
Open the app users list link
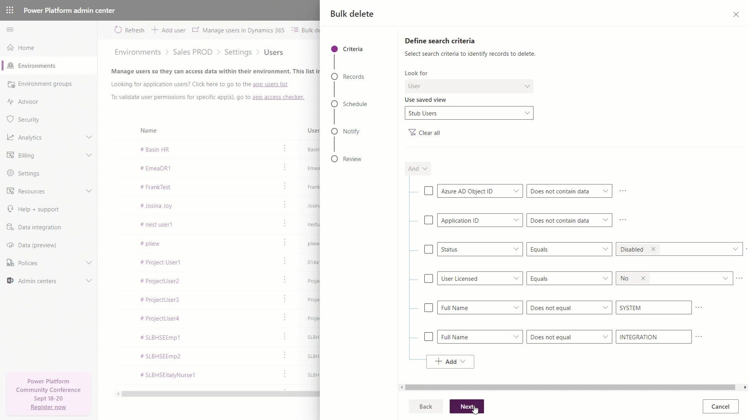270,84
